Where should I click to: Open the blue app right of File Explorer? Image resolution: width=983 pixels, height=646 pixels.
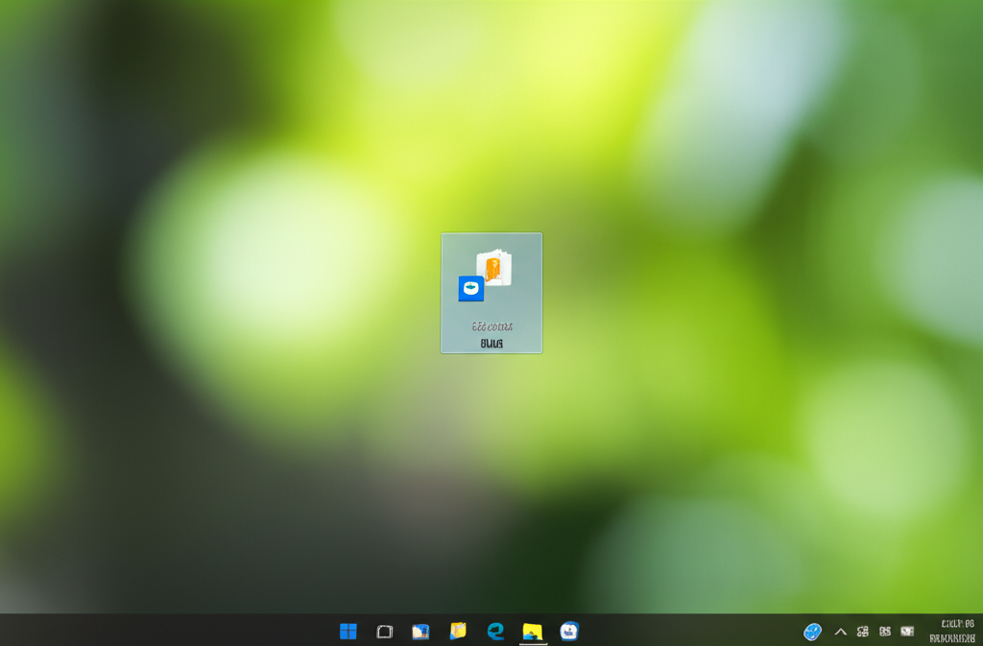(569, 631)
